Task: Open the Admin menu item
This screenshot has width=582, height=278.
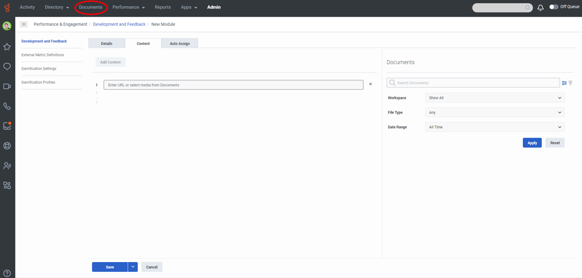Action: tap(214, 8)
